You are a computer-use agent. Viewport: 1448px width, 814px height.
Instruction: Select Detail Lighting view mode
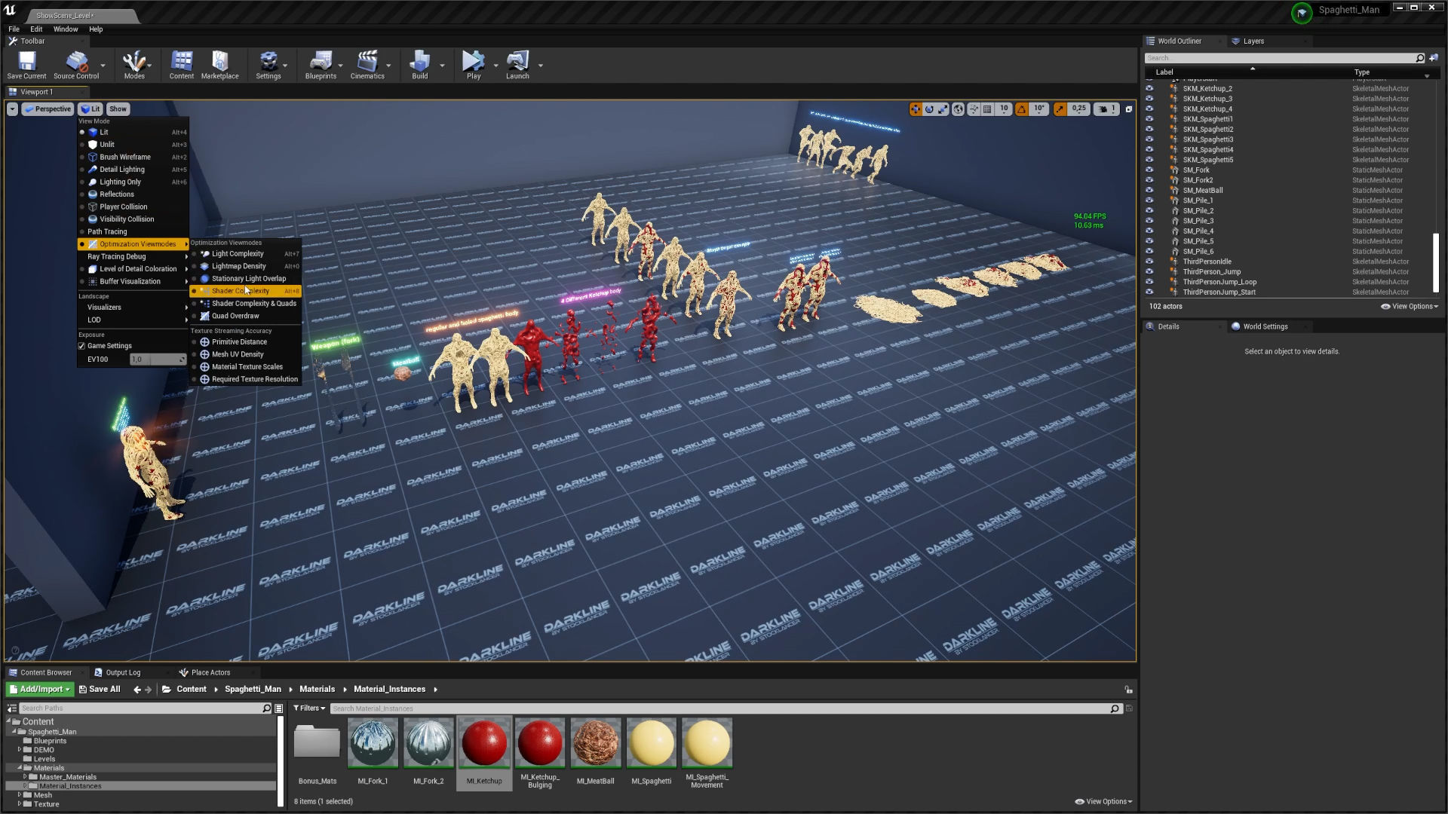(x=133, y=170)
